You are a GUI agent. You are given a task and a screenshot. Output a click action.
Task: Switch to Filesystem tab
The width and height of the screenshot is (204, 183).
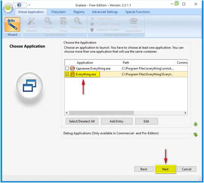pyautogui.click(x=58, y=12)
